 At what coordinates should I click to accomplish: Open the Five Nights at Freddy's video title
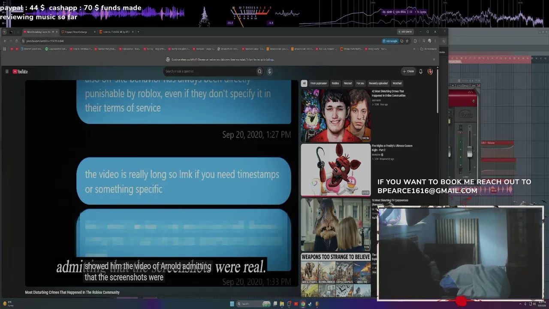click(x=392, y=148)
